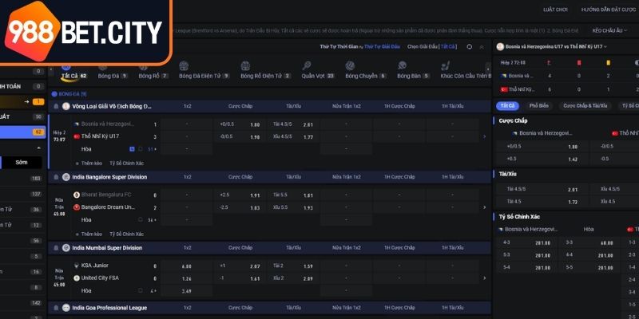Collapse the Cược Chấp section in right panel
This screenshot has width=639, height=319.
(513, 120)
